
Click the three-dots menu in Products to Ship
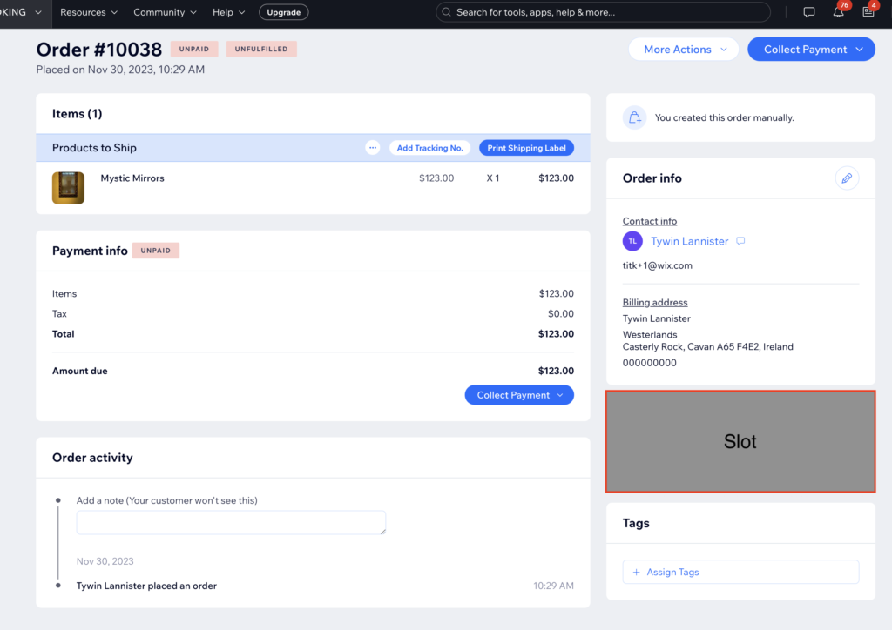pos(373,148)
